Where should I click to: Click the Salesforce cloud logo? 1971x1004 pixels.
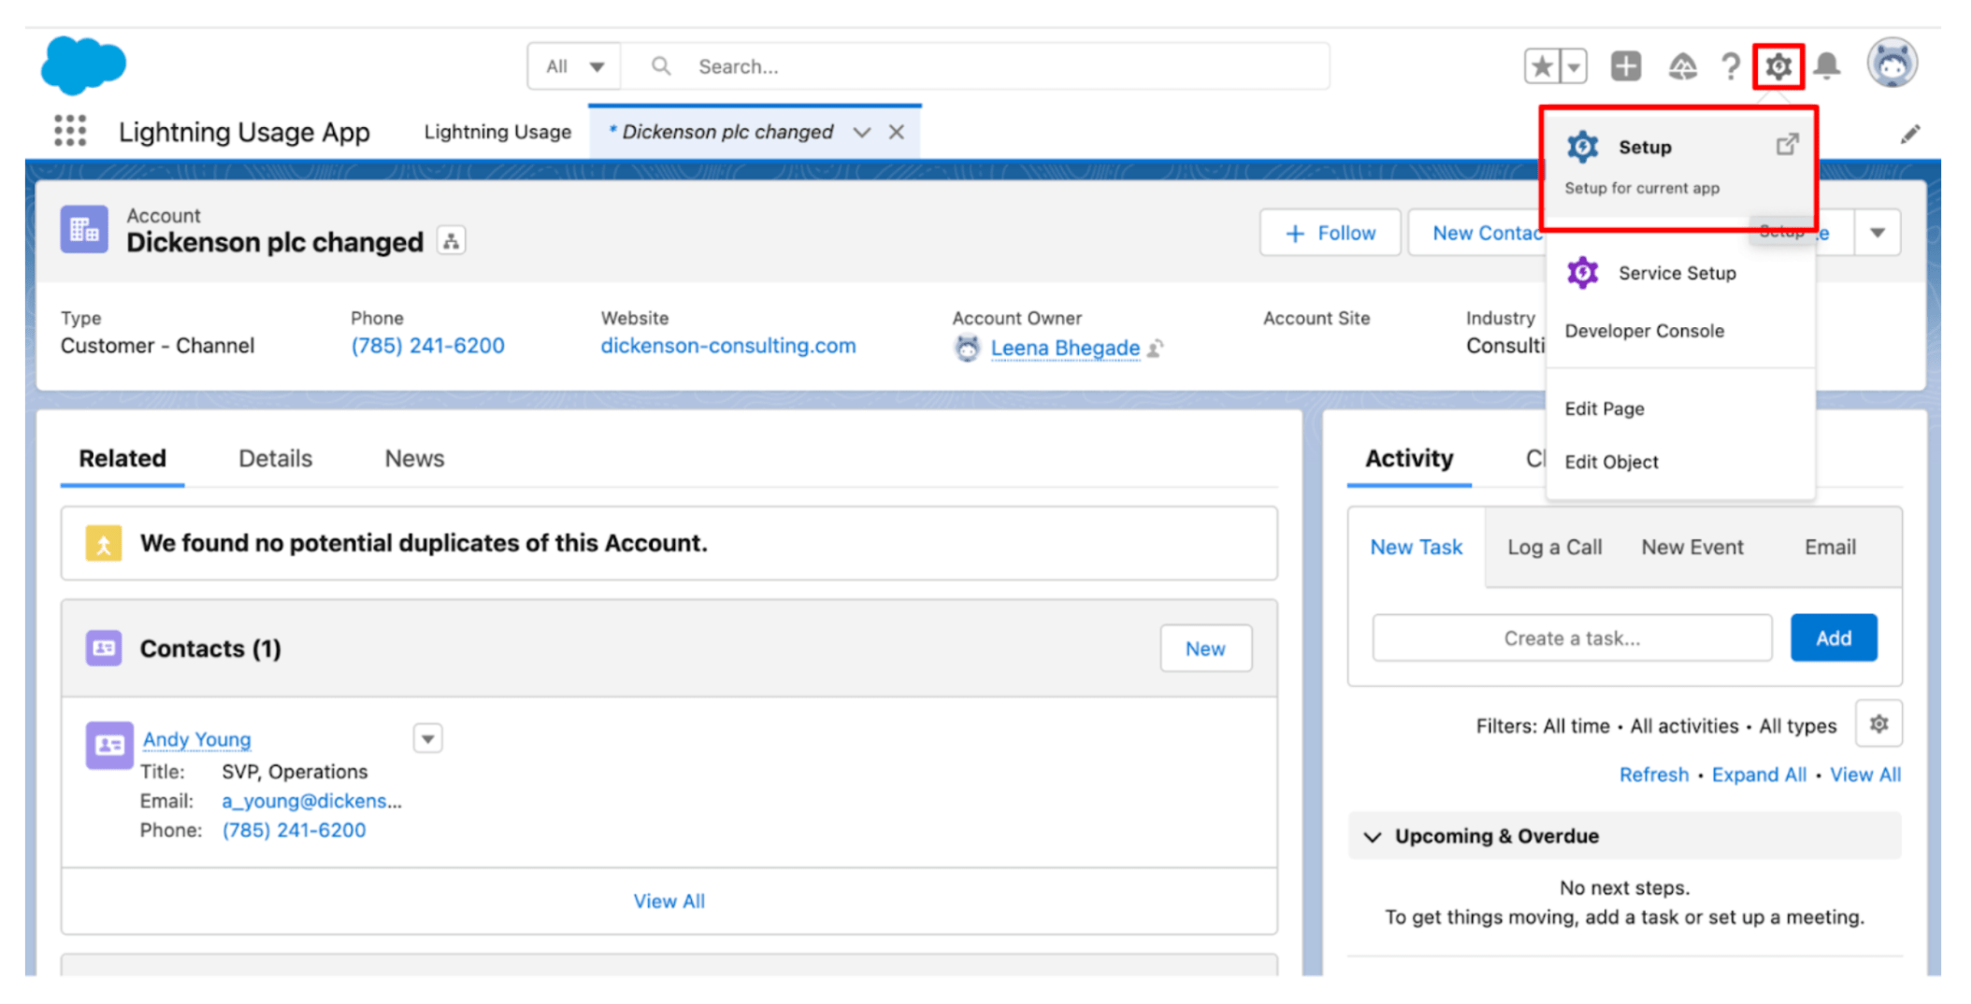click(82, 64)
